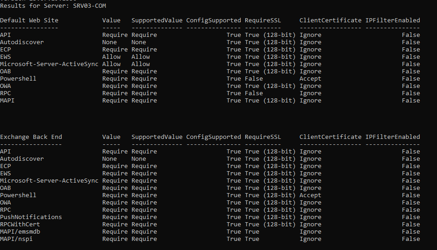Click the False RequireSSL value in the Default Web Site RPC row
The width and height of the screenshot is (437, 250).
[x=253, y=93]
